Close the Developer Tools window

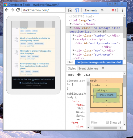122,4
